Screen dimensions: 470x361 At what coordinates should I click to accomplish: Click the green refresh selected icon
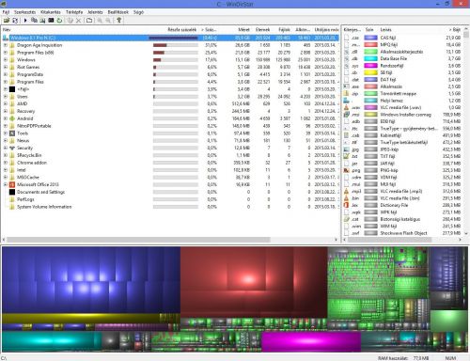(x=59, y=21)
